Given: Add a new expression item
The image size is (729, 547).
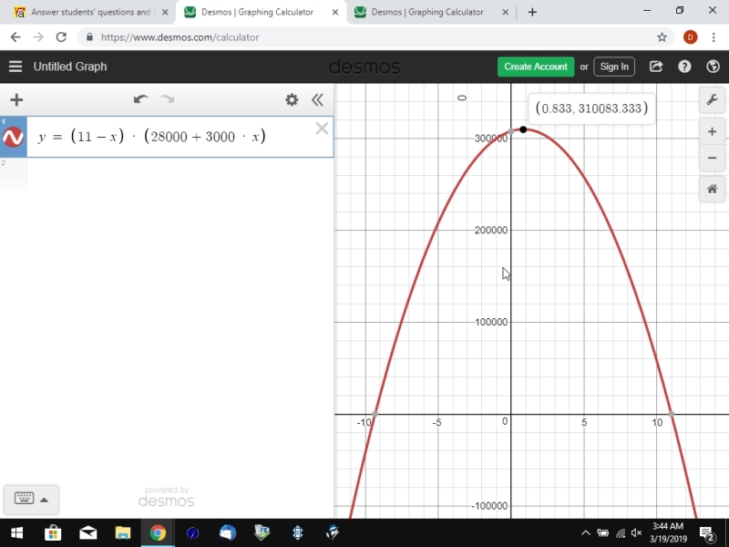Looking at the screenshot, I should tap(16, 99).
